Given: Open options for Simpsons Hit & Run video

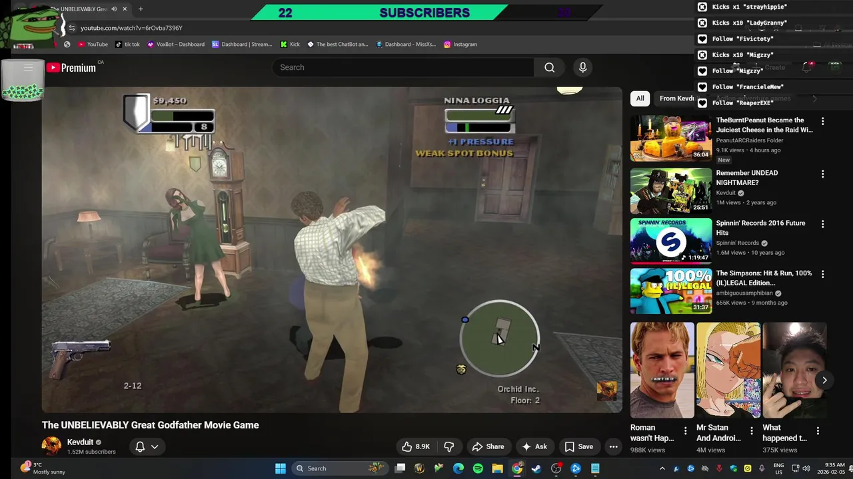Looking at the screenshot, I should (822, 274).
